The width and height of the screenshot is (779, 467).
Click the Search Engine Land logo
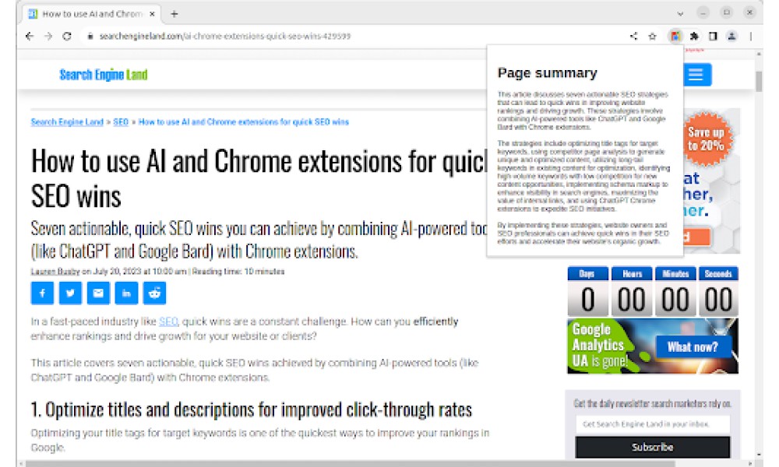click(104, 75)
